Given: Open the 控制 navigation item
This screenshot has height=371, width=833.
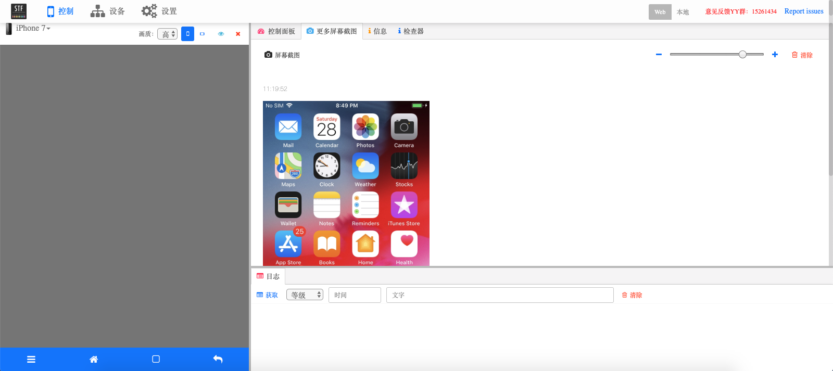Looking at the screenshot, I should click(60, 11).
